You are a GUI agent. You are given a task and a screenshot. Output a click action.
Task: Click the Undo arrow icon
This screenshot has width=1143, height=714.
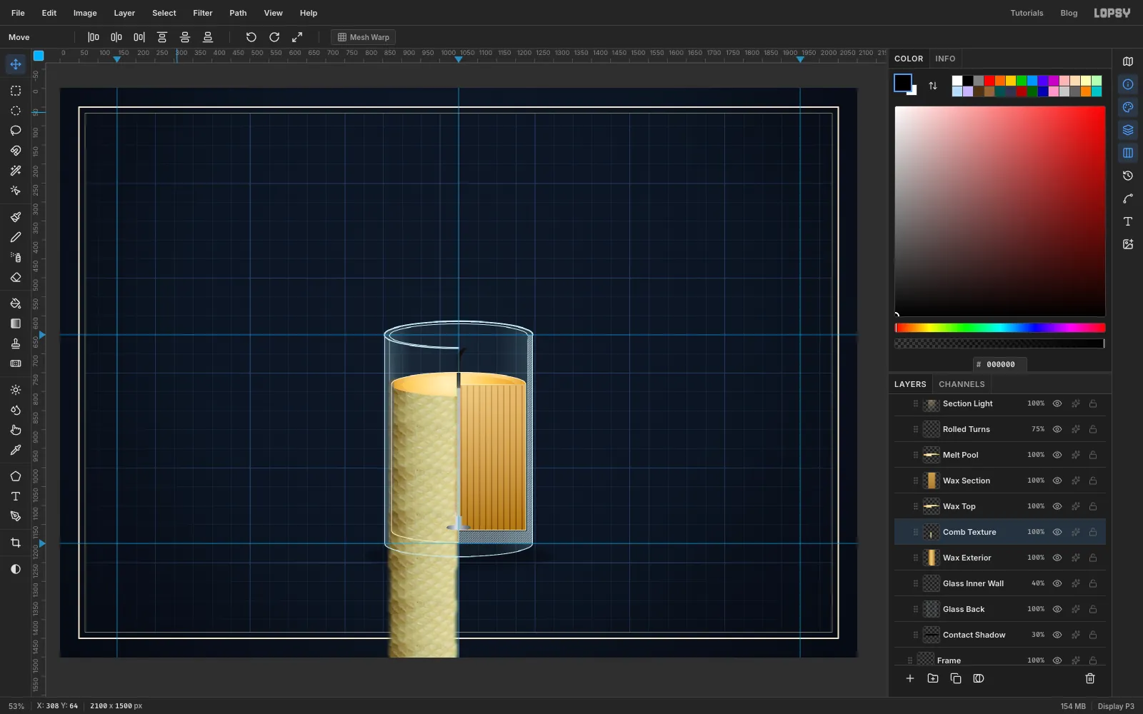pyautogui.click(x=251, y=37)
